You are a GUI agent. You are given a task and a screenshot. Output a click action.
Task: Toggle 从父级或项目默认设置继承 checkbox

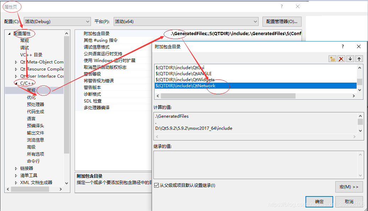click(157, 185)
